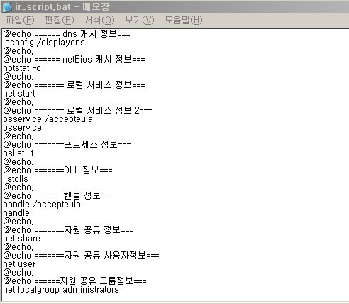Click the '자원 공유 정보===' echo line

pyautogui.click(x=68, y=230)
